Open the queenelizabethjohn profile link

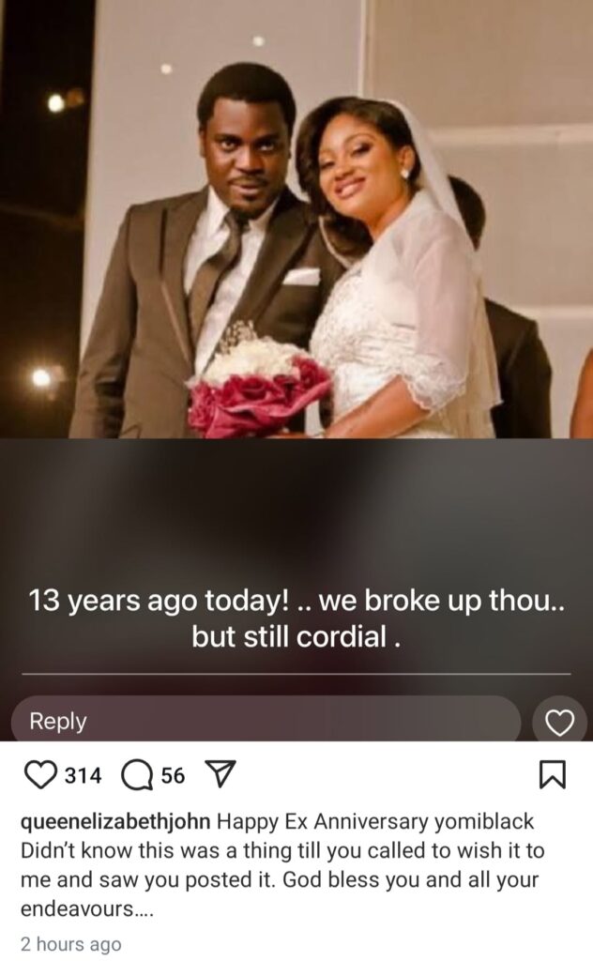[x=115, y=821]
